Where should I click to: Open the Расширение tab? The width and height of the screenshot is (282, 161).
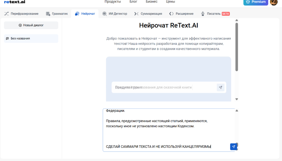(181, 13)
